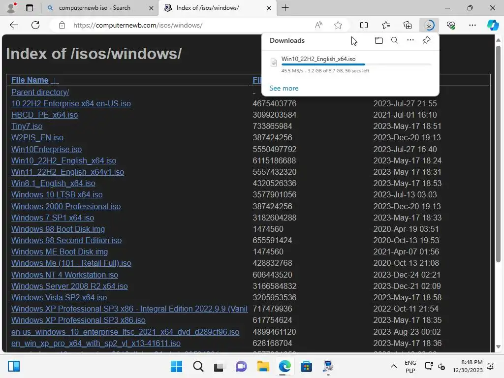504x378 pixels.
Task: Pin the Downloads panel
Action: point(426,40)
